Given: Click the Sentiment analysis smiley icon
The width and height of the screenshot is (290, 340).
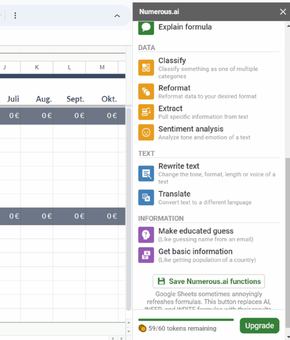Looking at the screenshot, I should tap(146, 132).
